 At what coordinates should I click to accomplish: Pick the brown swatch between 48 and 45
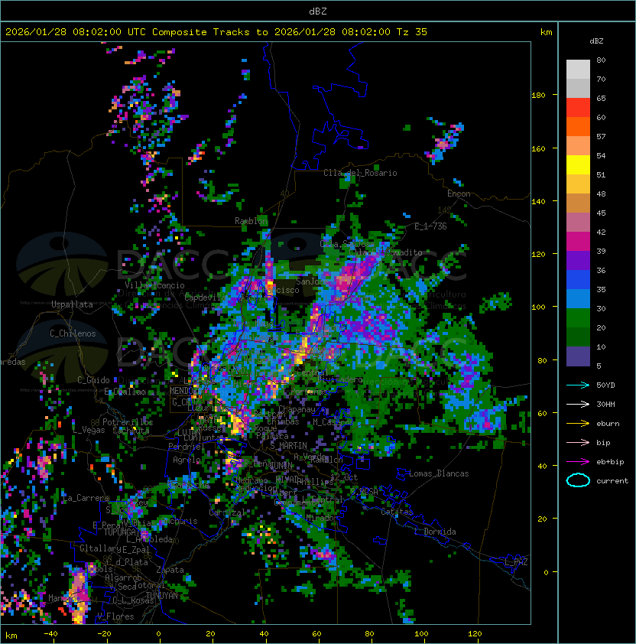(x=578, y=203)
